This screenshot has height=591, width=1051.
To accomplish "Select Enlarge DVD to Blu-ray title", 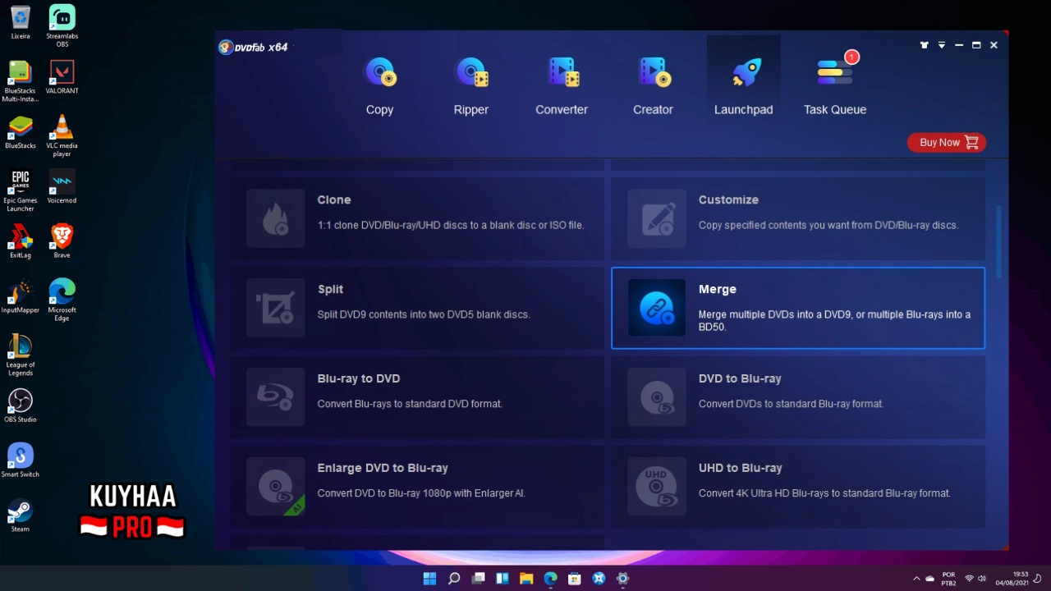I will click(383, 468).
